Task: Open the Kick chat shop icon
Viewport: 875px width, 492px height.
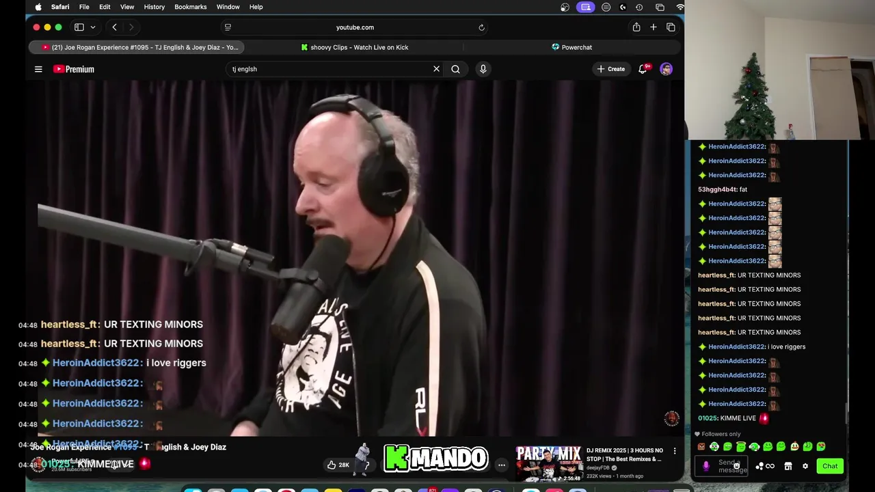Action: (x=787, y=466)
